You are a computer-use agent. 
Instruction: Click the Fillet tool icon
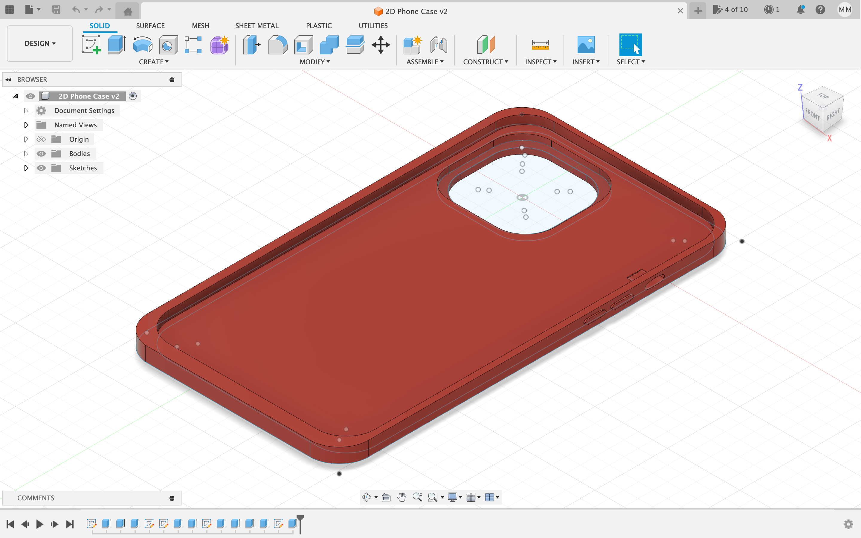point(277,45)
